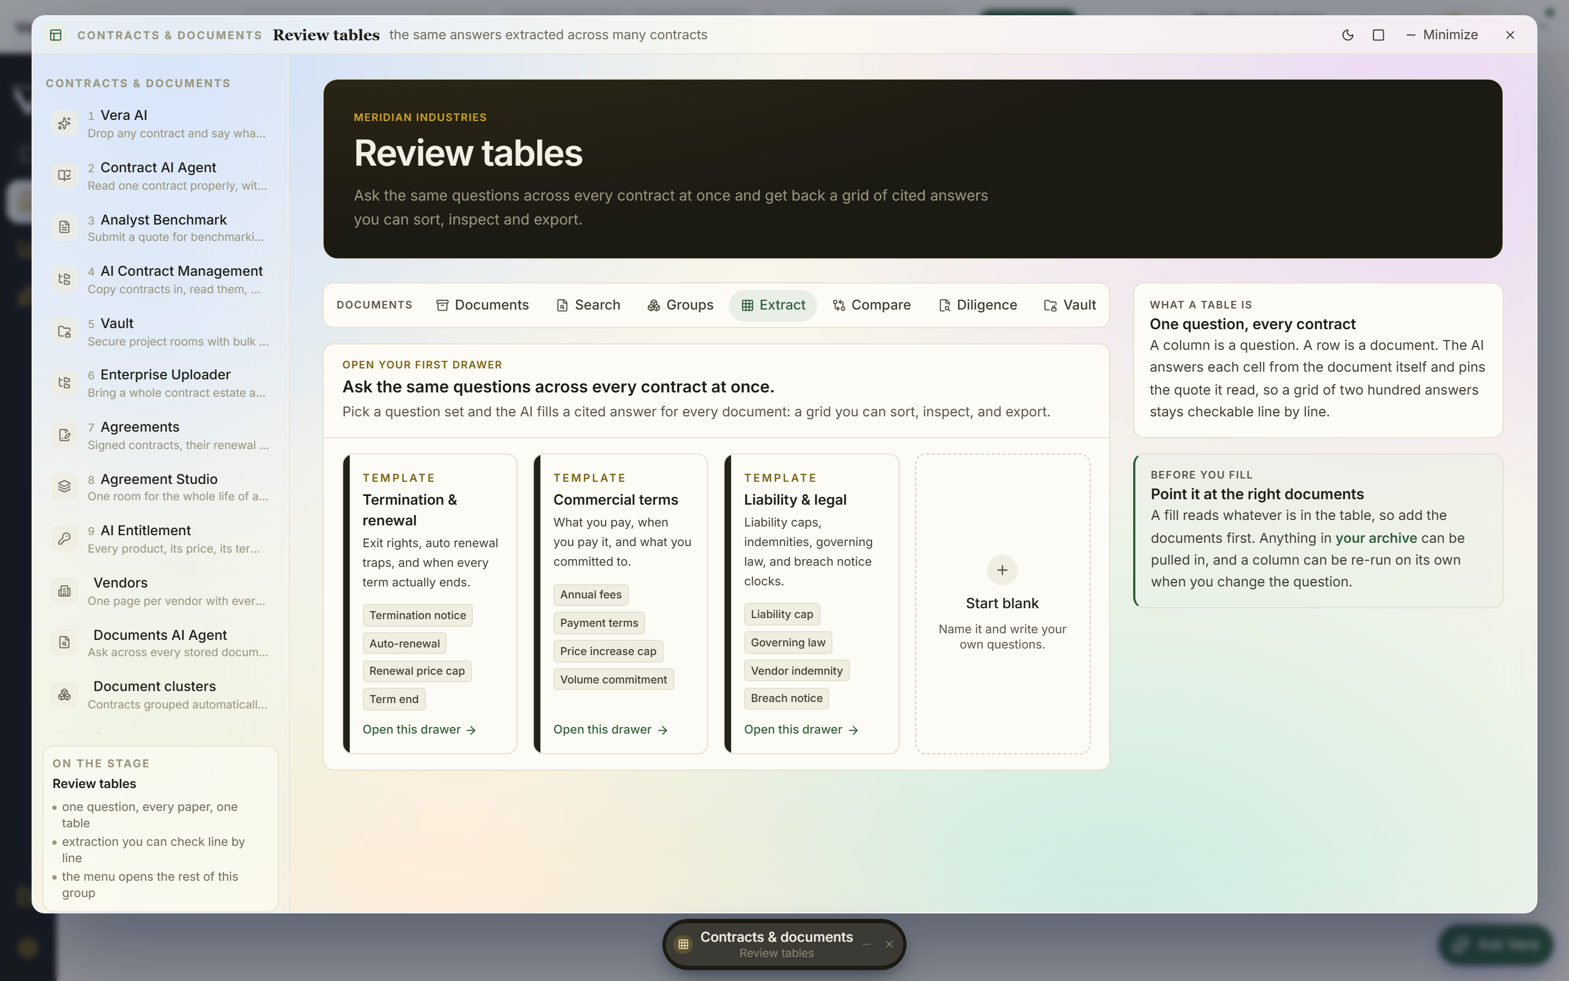Open Agreement Studio sidebar entry
Screen dimensions: 1569x981
point(160,487)
